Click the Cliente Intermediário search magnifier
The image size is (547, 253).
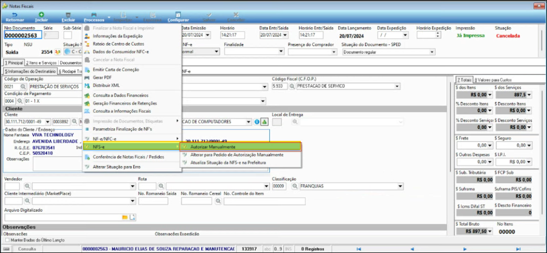pyautogui.click(x=28, y=201)
